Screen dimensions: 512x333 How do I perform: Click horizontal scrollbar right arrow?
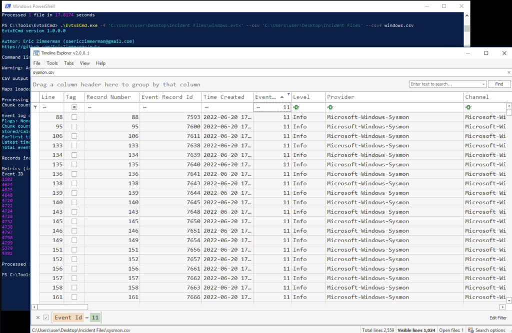coord(502,307)
